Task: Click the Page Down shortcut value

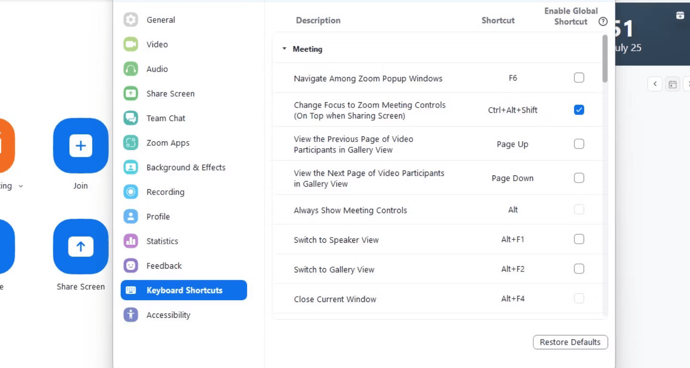Action: click(x=513, y=178)
